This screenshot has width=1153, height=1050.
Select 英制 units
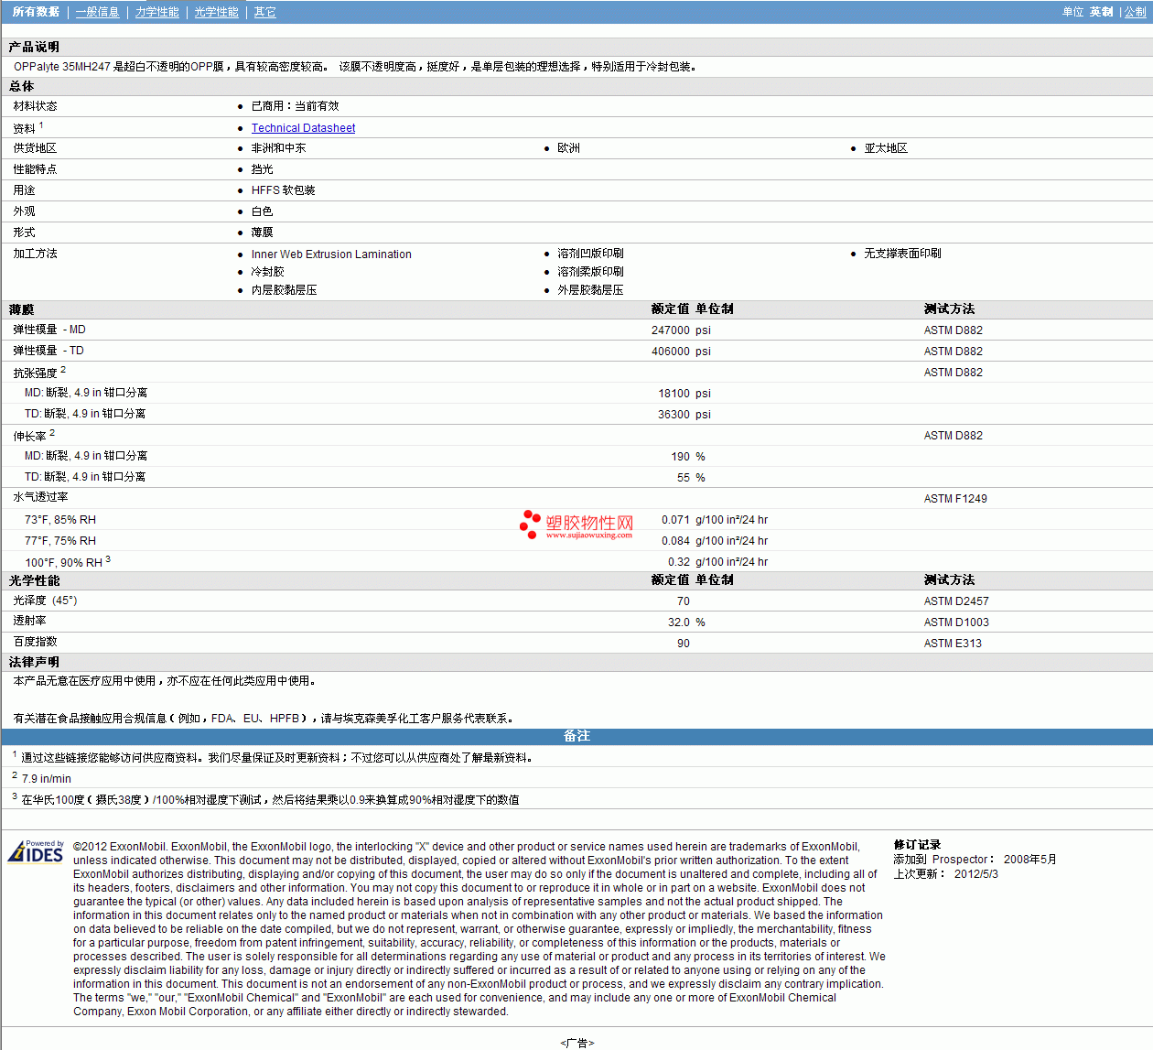pyautogui.click(x=1101, y=12)
